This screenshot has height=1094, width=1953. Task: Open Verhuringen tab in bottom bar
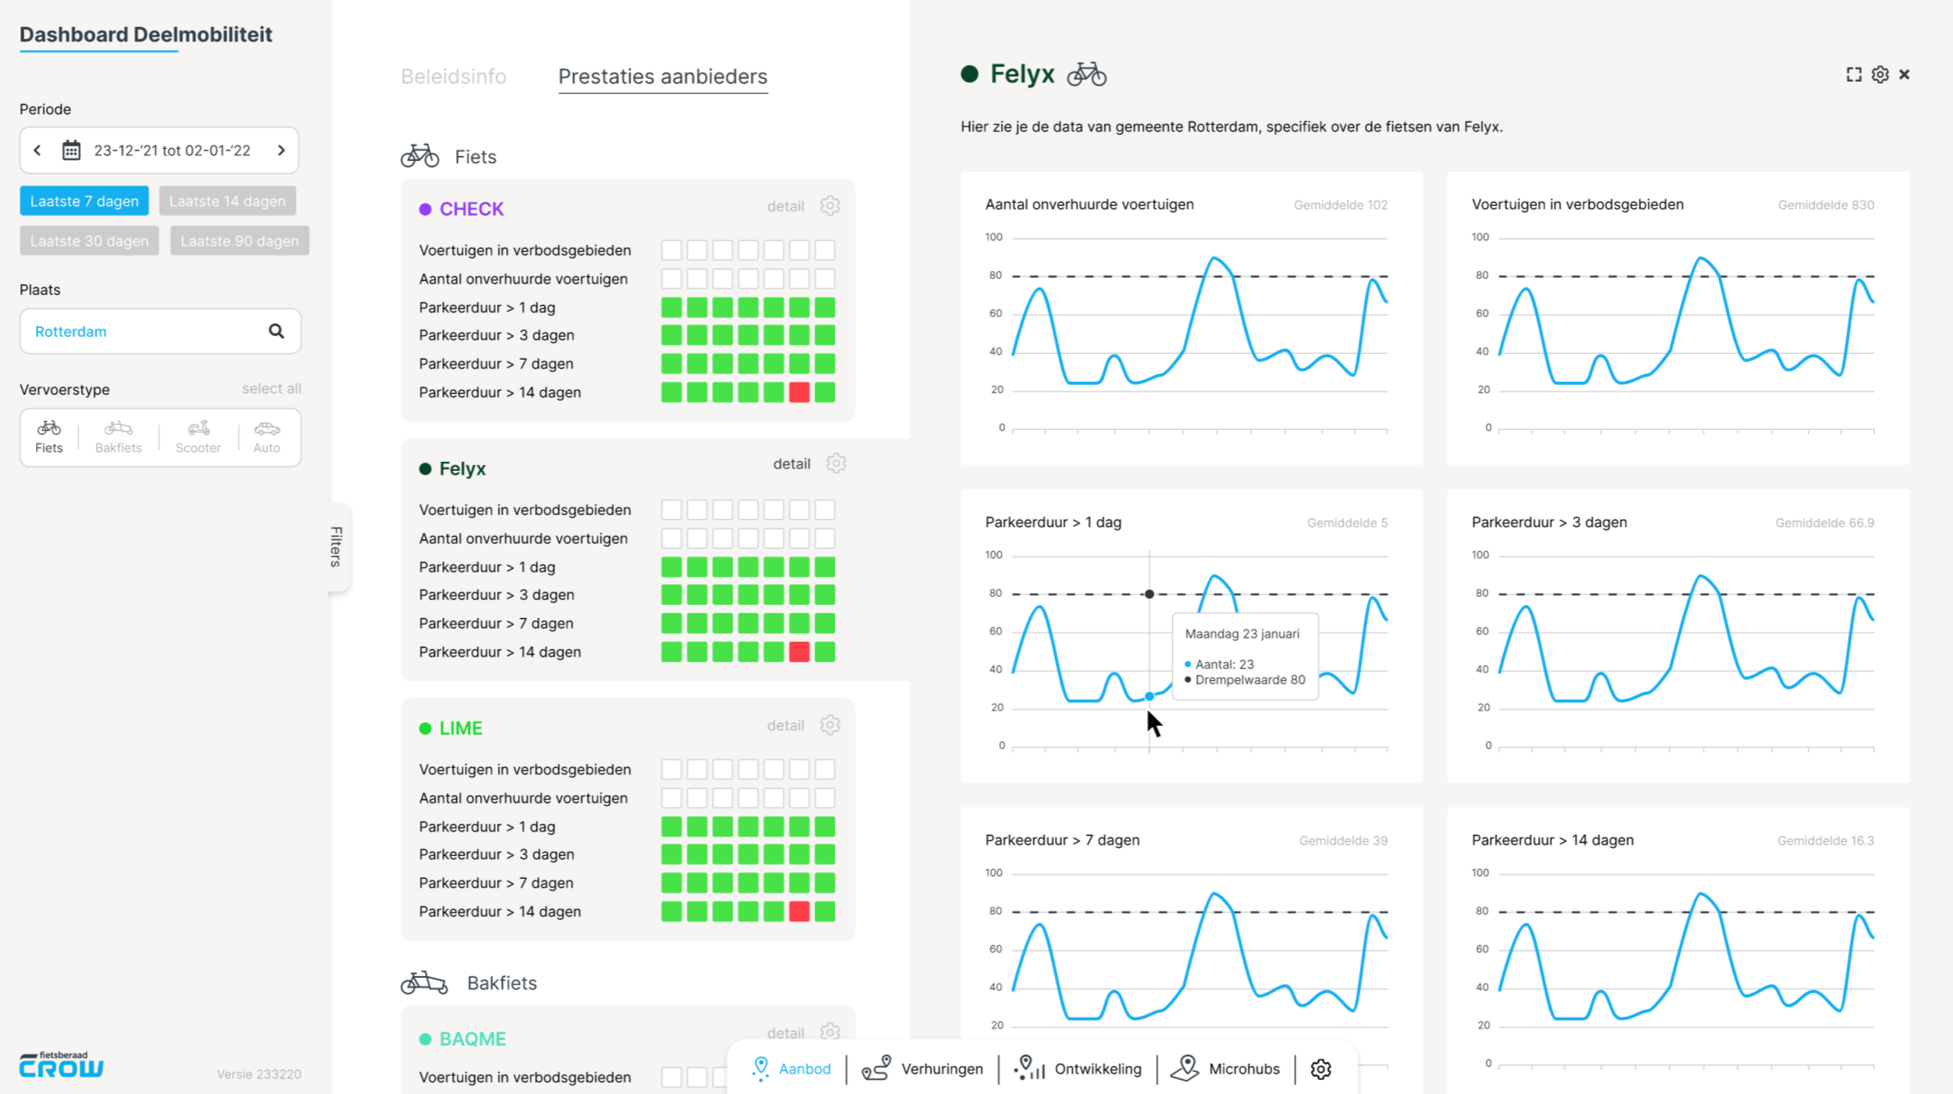(x=923, y=1069)
